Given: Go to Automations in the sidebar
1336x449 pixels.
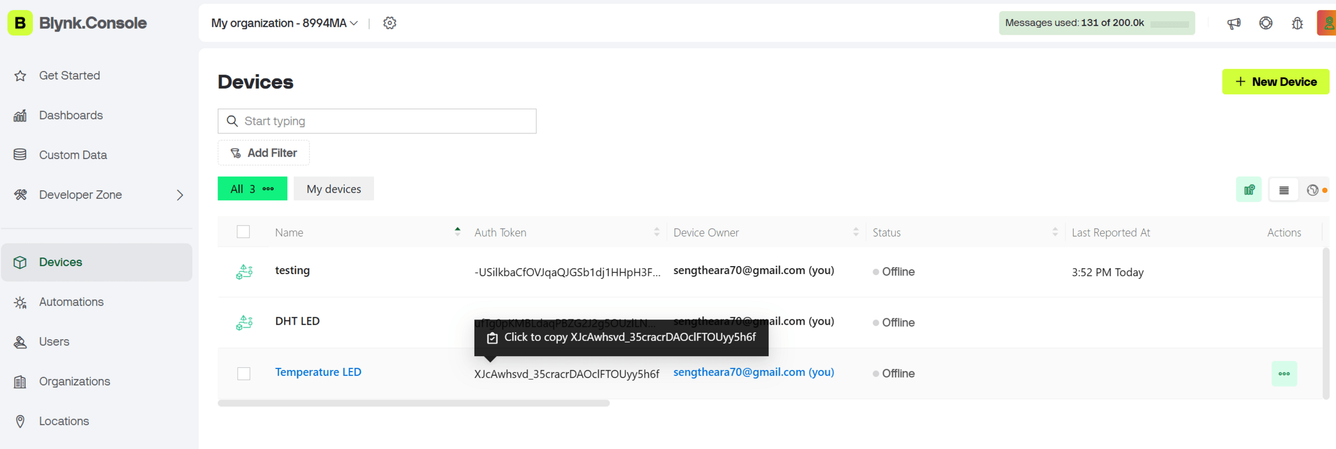Looking at the screenshot, I should pos(71,302).
